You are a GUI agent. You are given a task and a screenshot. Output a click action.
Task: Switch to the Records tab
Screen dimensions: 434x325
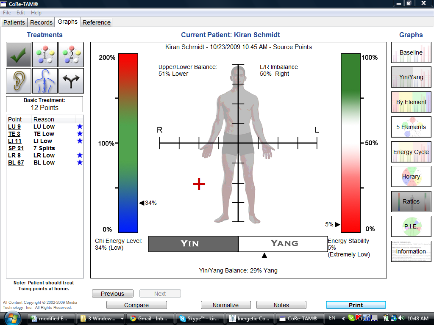[x=41, y=22]
